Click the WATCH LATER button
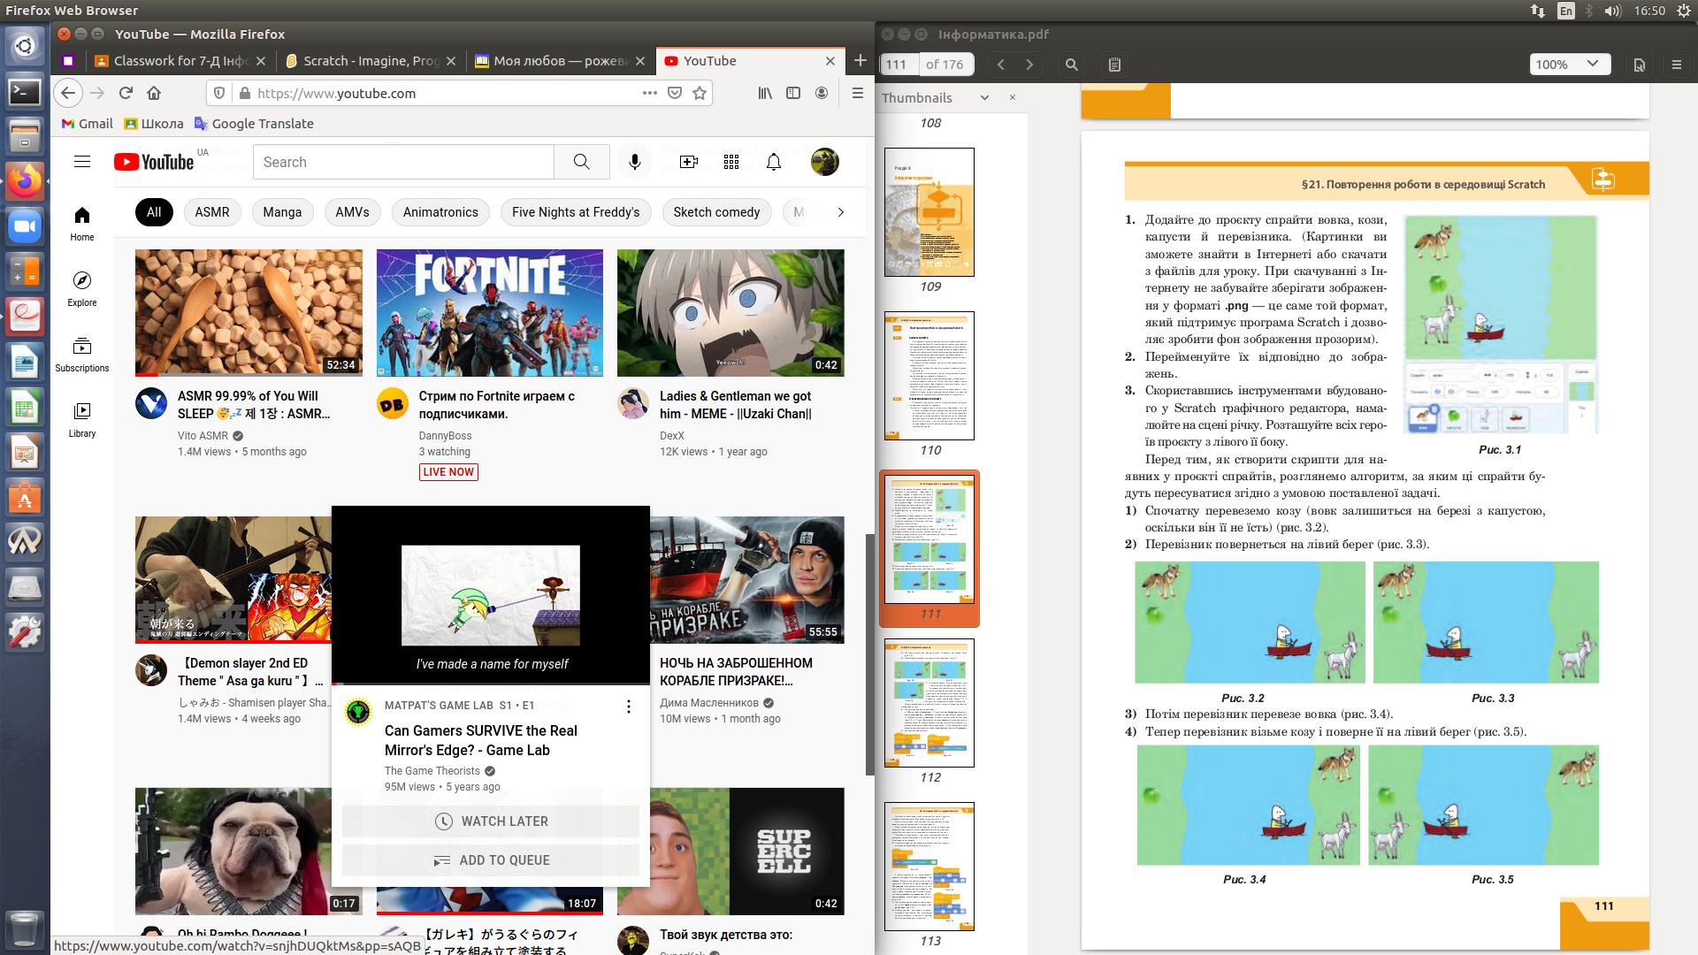Image resolution: width=1698 pixels, height=955 pixels. click(491, 821)
